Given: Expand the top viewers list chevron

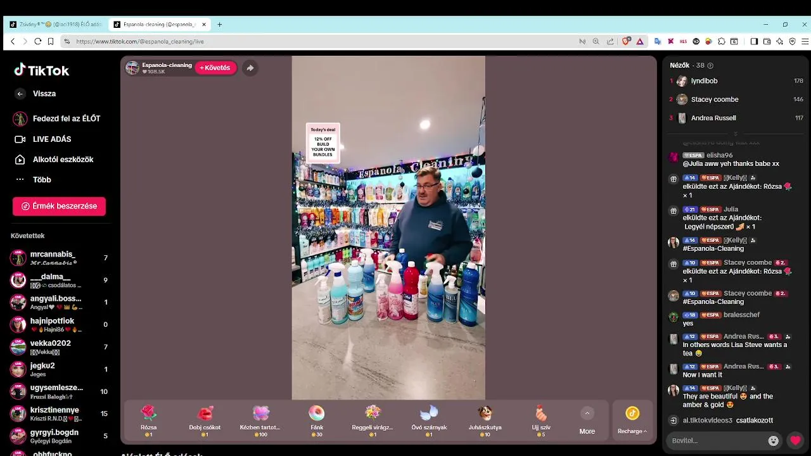Looking at the screenshot, I should click(x=736, y=134).
